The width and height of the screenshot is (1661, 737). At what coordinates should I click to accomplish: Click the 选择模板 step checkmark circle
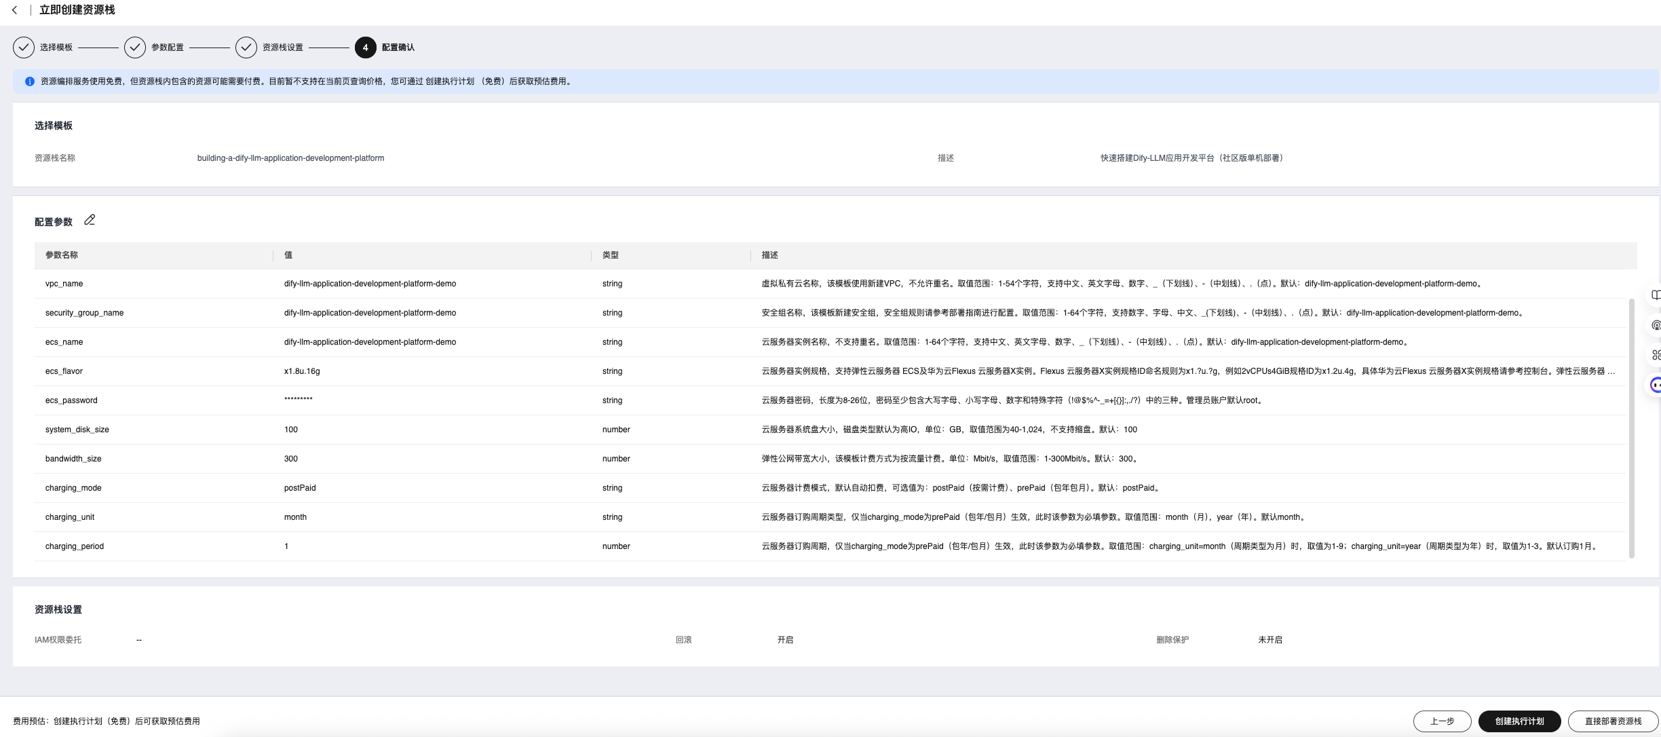(24, 48)
